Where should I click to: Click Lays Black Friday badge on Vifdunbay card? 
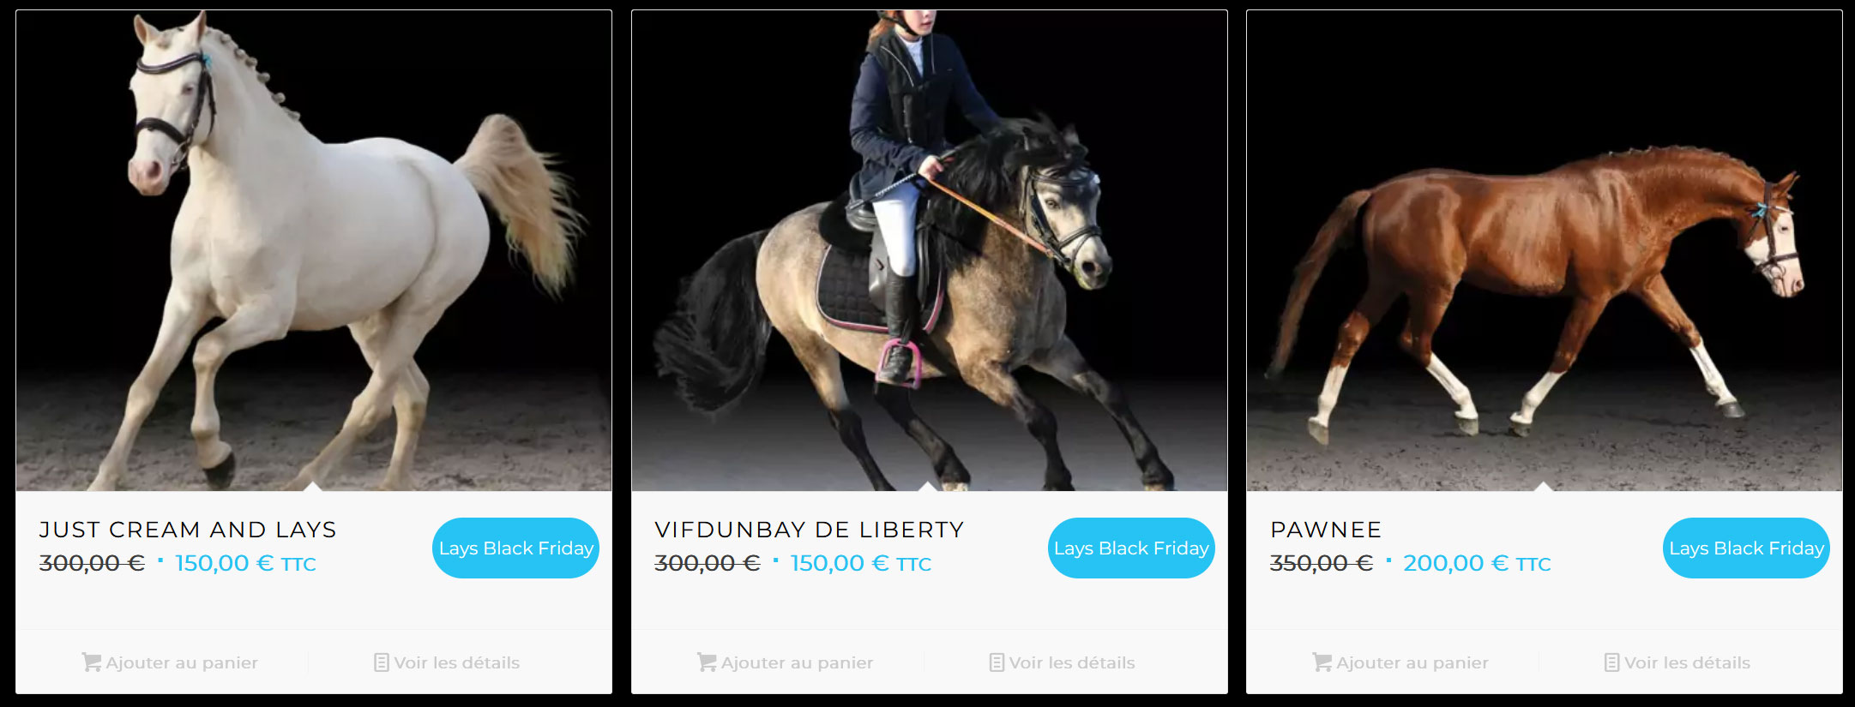point(1131,548)
